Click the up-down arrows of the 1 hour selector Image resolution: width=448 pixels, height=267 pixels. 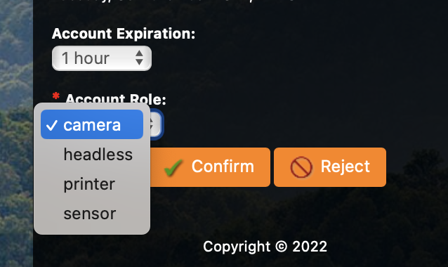pos(139,58)
